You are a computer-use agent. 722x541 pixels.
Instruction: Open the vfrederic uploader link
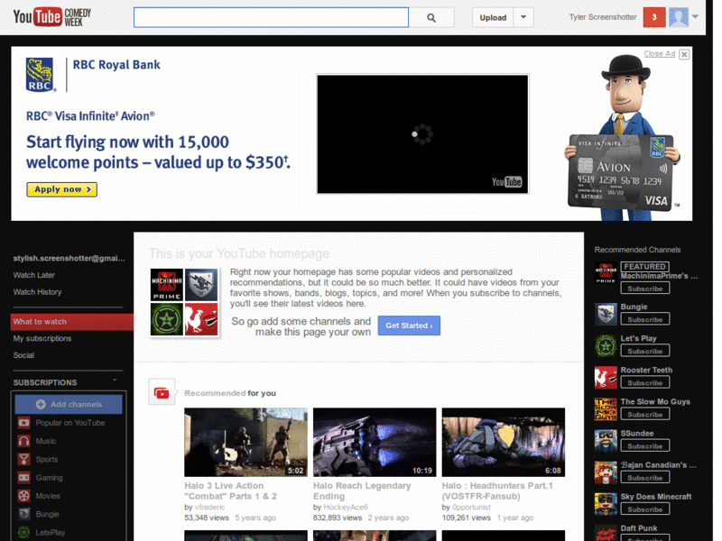pos(209,507)
